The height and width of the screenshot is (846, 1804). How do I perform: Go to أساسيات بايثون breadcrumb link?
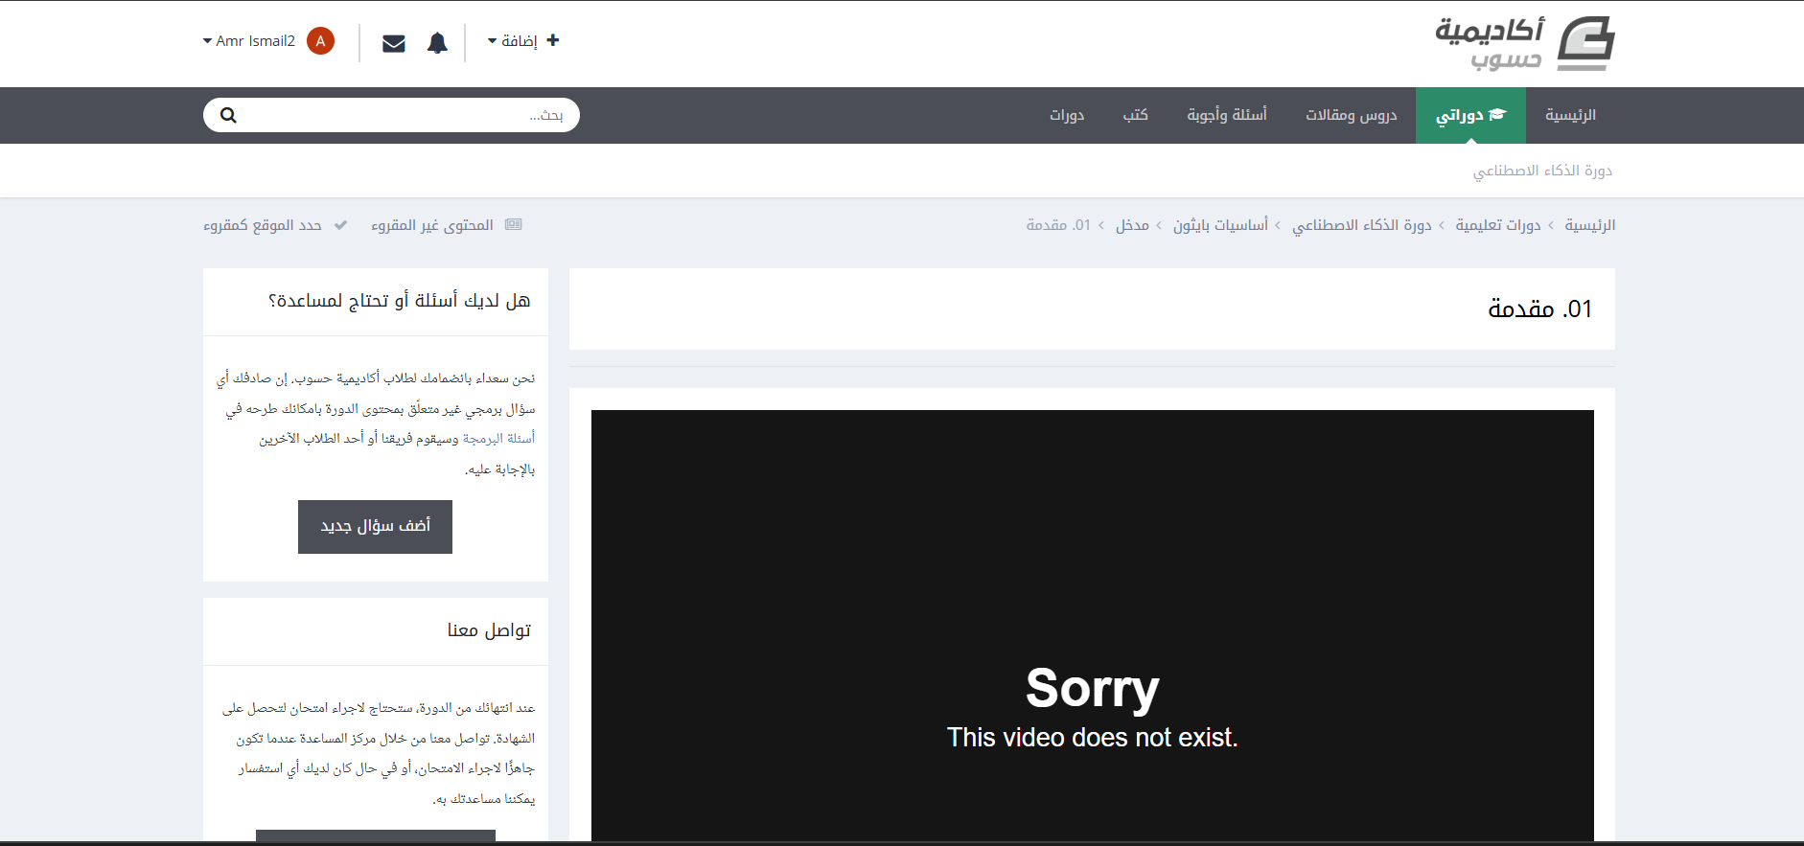click(1220, 225)
